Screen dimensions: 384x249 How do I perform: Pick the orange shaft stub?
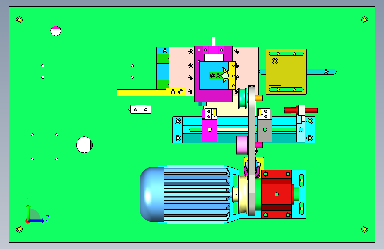coord(259,98)
